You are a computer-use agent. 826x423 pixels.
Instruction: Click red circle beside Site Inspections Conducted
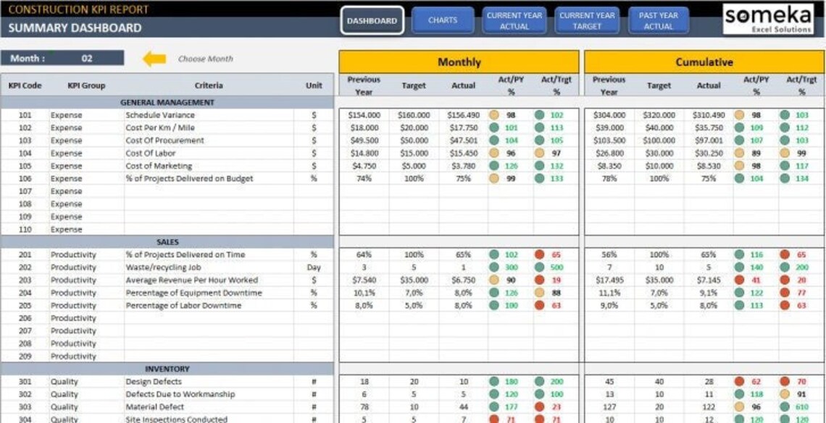[493, 418]
